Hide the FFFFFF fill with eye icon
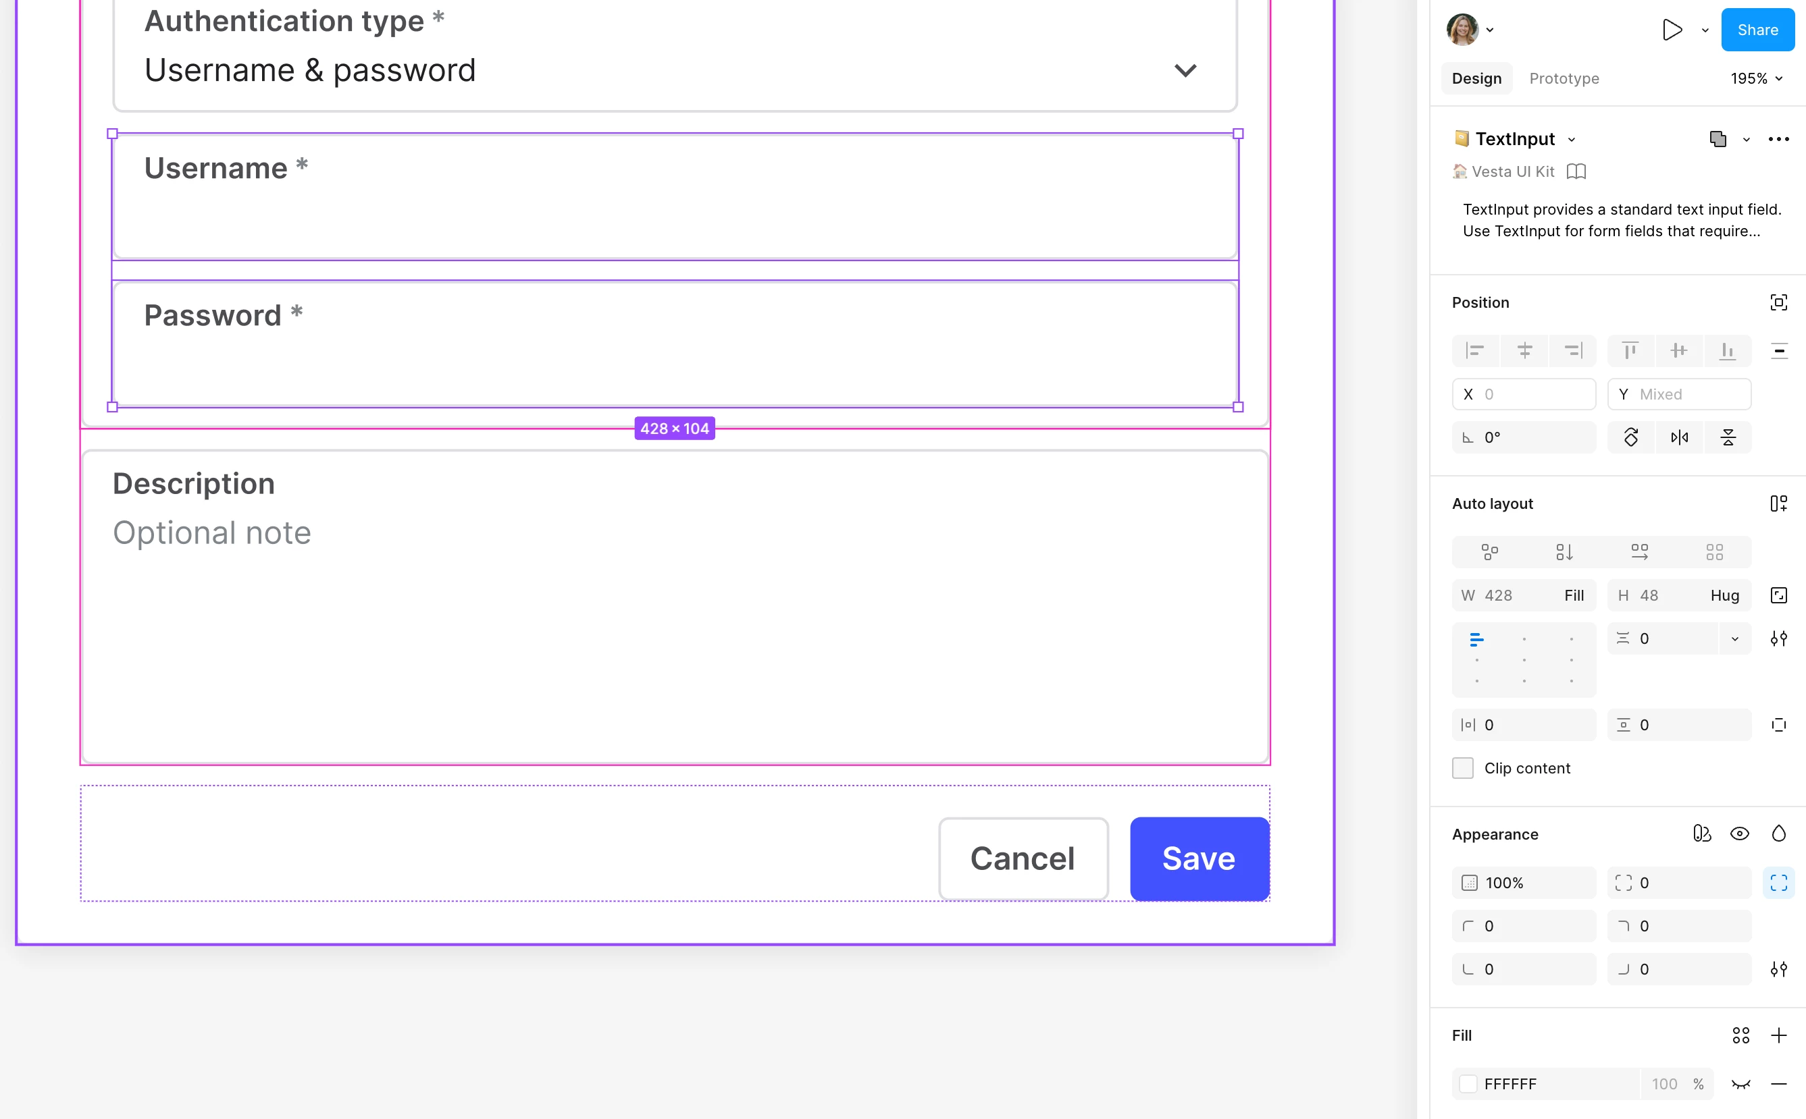This screenshot has height=1119, width=1806. (1741, 1084)
